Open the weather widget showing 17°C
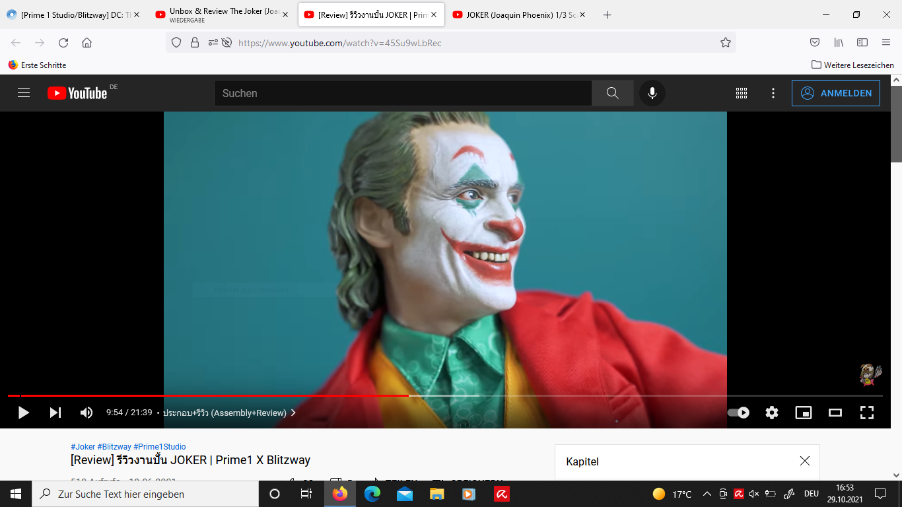 click(672, 494)
